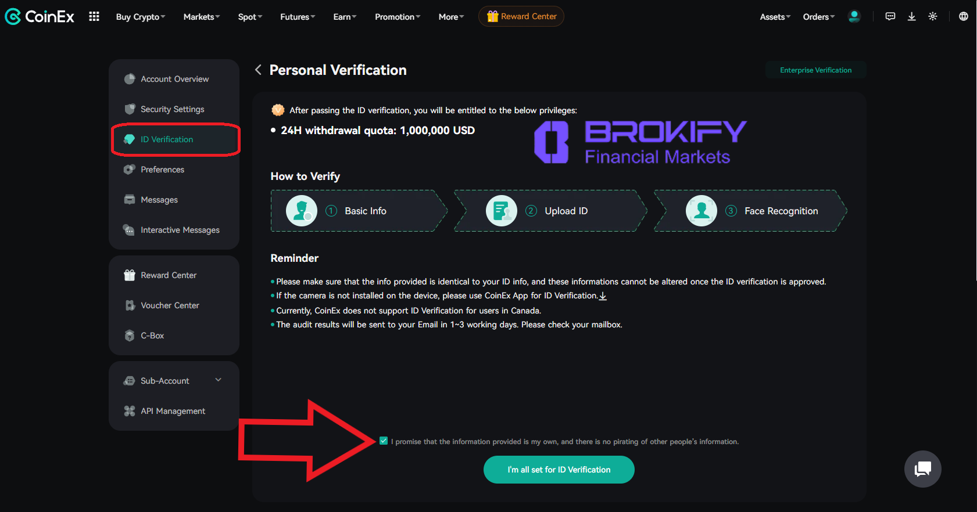Open the Enterprise Verification link
Screen dimensions: 977x512
tap(815, 70)
